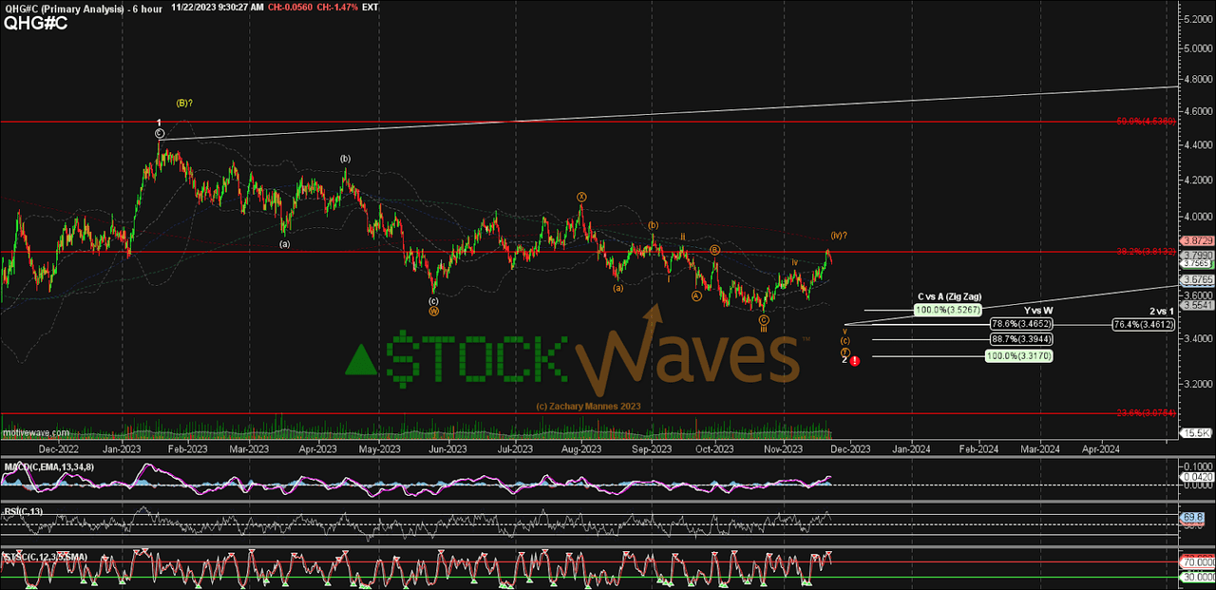Click the 3.5541 price marker on the axis
1216x590 pixels.
pyautogui.click(x=1195, y=305)
